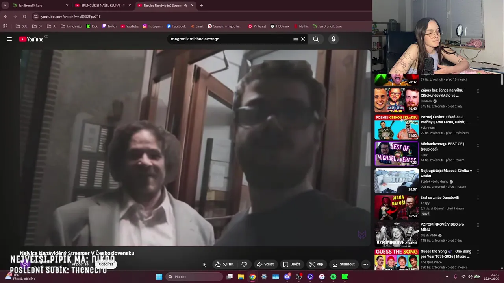Open Chrome apps grid in bookmarks bar
This screenshot has height=283, width=504.
tap(5, 26)
